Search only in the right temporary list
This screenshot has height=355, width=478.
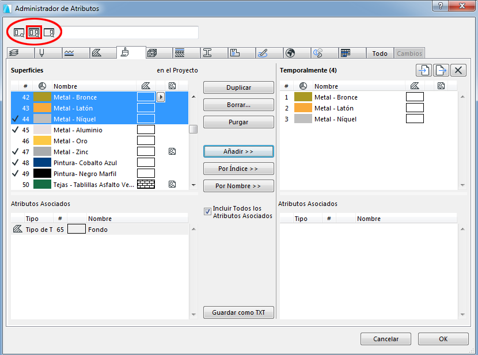click(x=49, y=32)
